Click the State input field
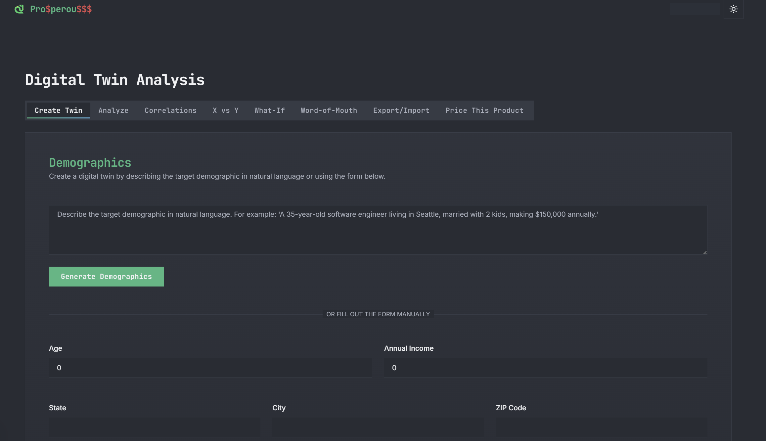 pos(155,427)
